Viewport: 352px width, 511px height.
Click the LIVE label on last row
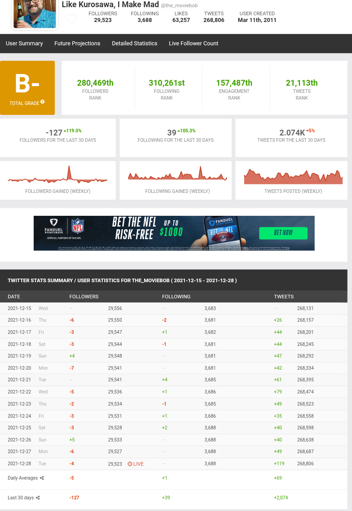pos(138,464)
